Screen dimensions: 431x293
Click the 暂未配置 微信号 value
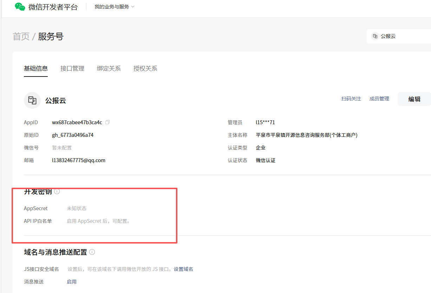[62, 148]
